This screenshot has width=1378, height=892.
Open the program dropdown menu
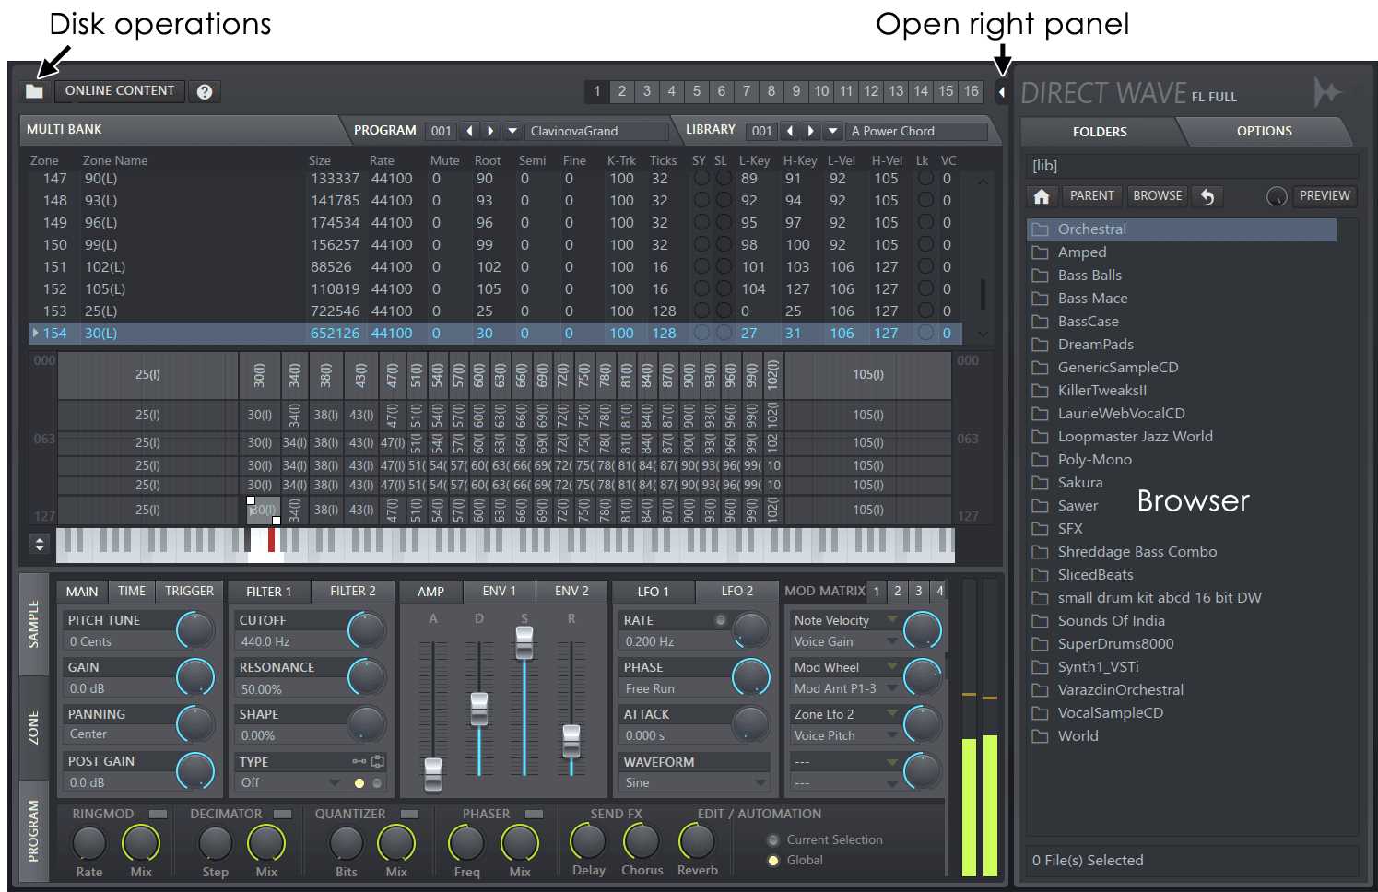pyautogui.click(x=512, y=131)
